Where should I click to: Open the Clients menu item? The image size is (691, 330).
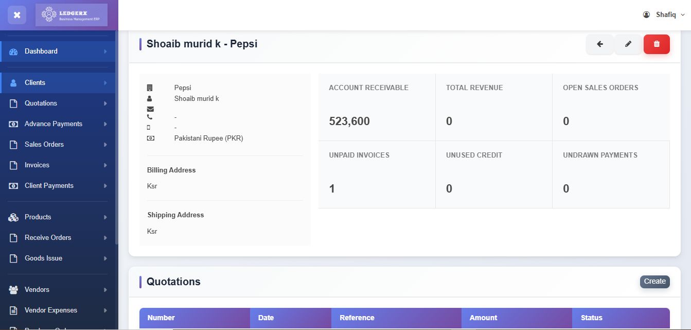35,82
